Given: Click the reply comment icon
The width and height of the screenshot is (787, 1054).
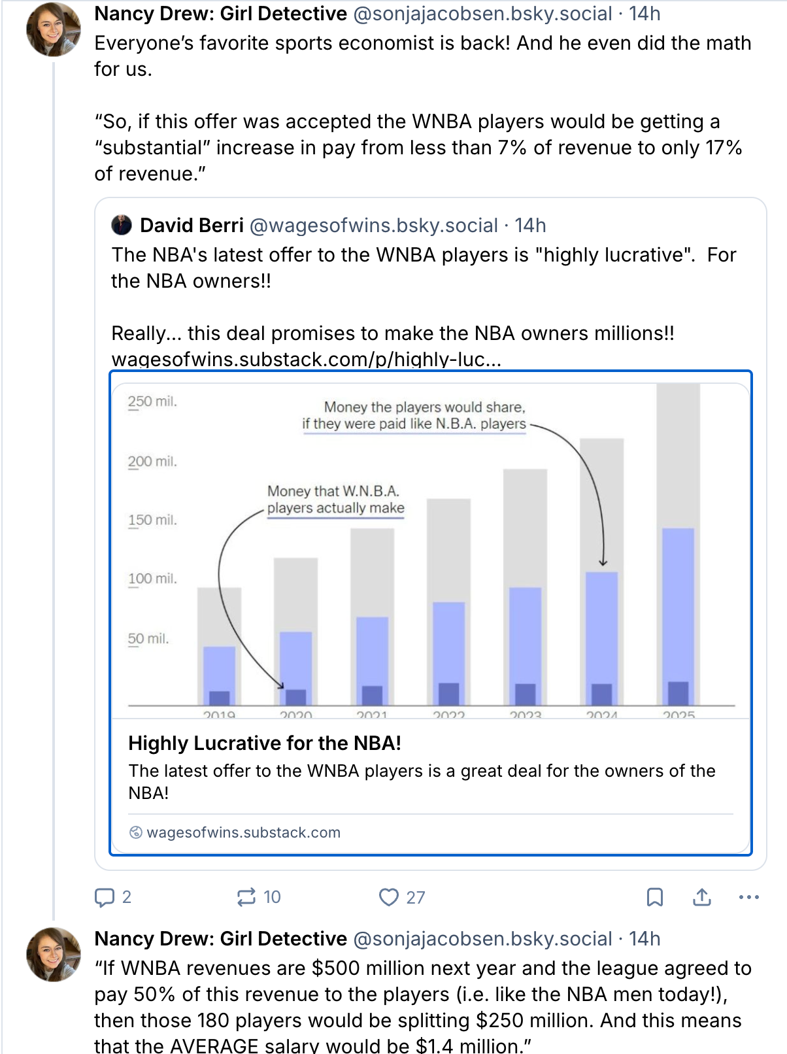Looking at the screenshot, I should pyautogui.click(x=105, y=897).
